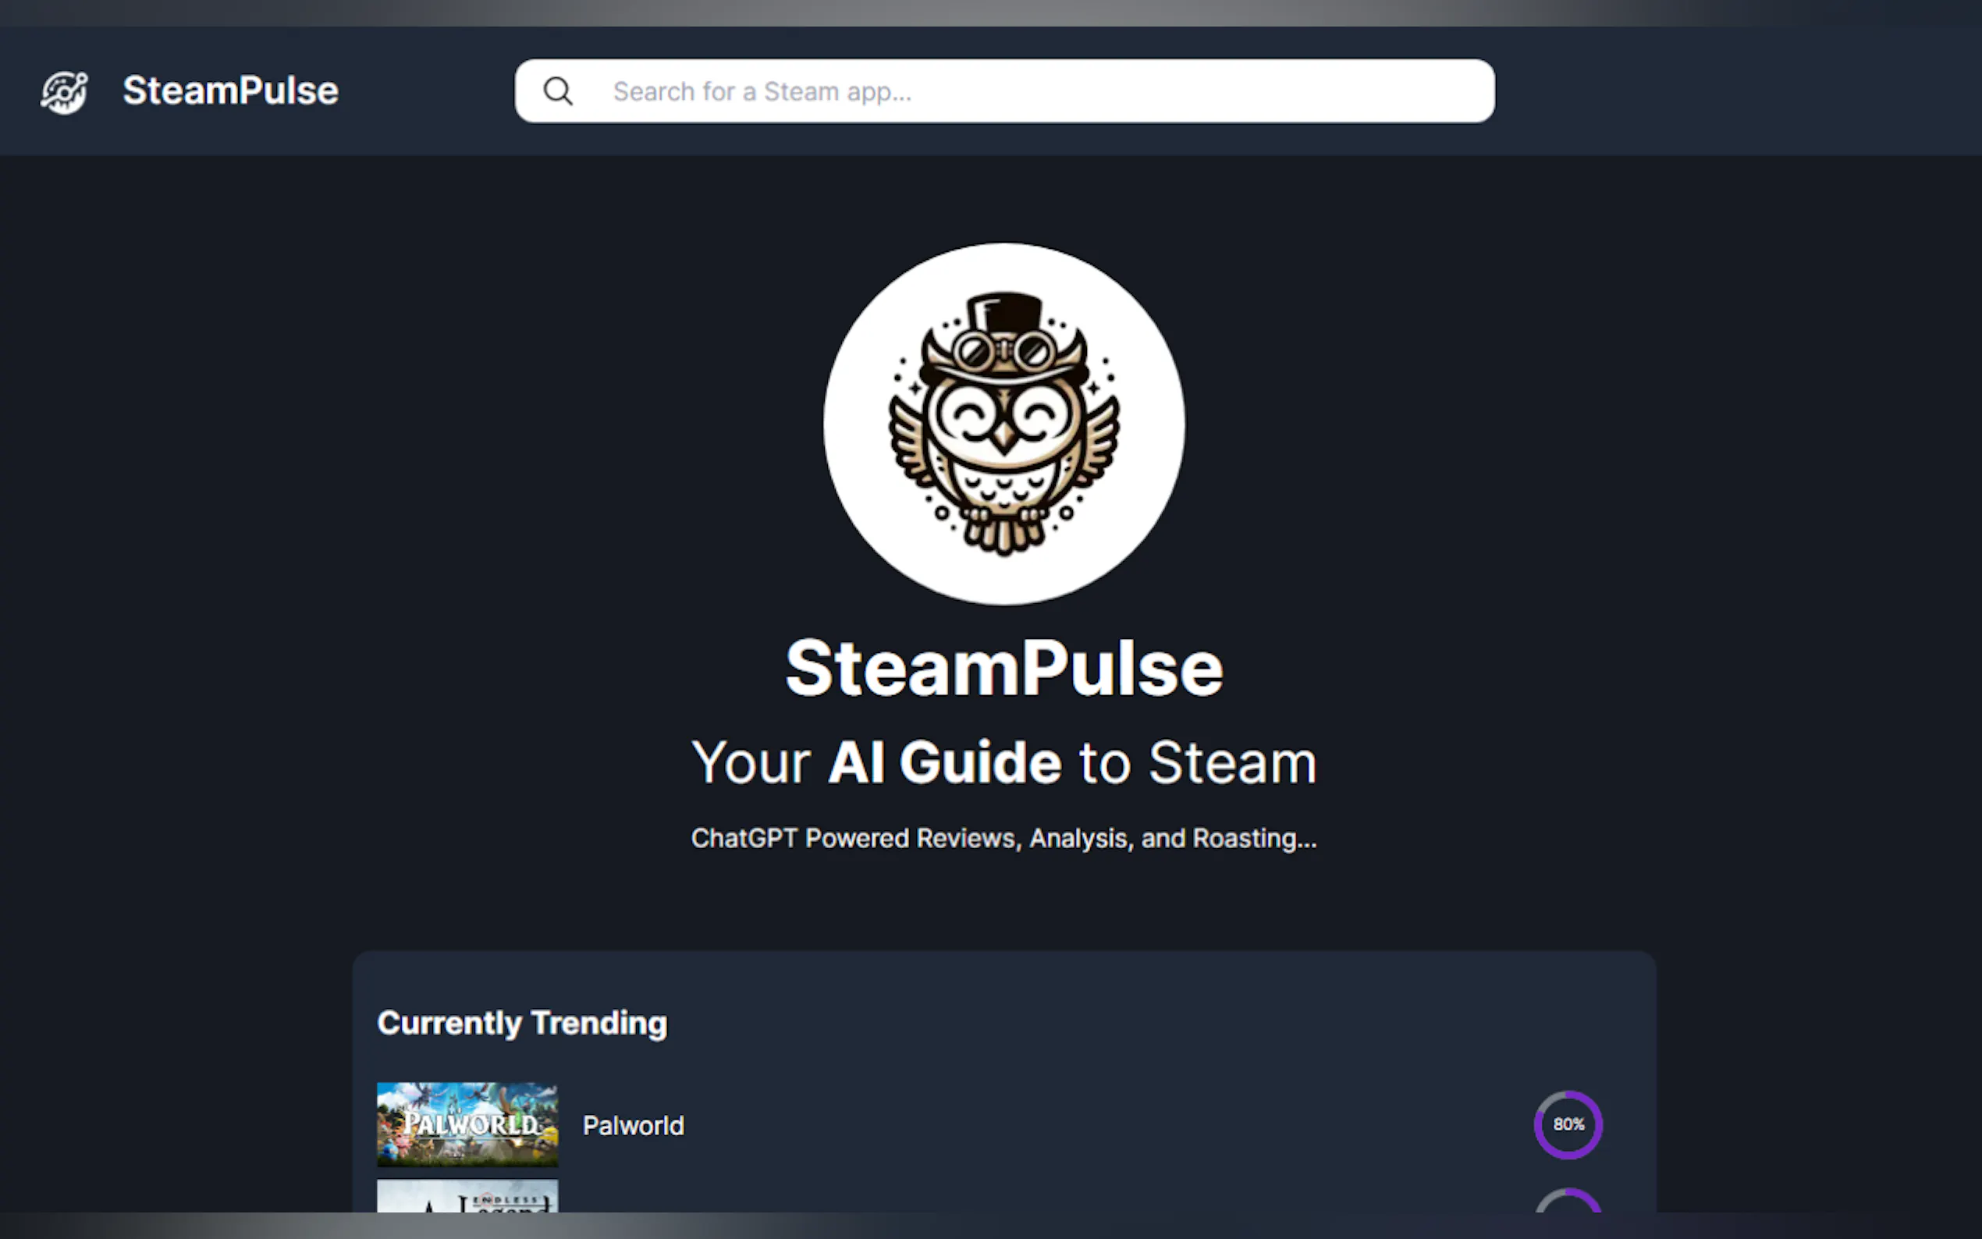Viewport: 1982px width, 1239px height.
Task: Click blank space beside Currently Trending title
Action: (x=1147, y=1024)
